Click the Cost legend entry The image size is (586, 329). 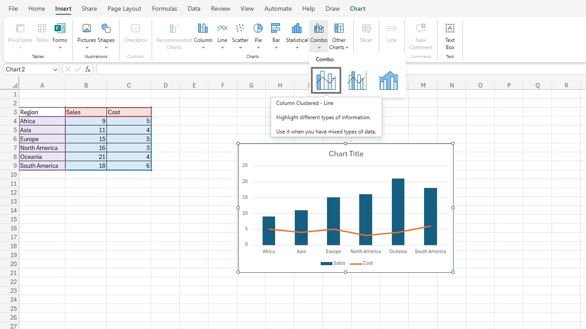(361, 263)
